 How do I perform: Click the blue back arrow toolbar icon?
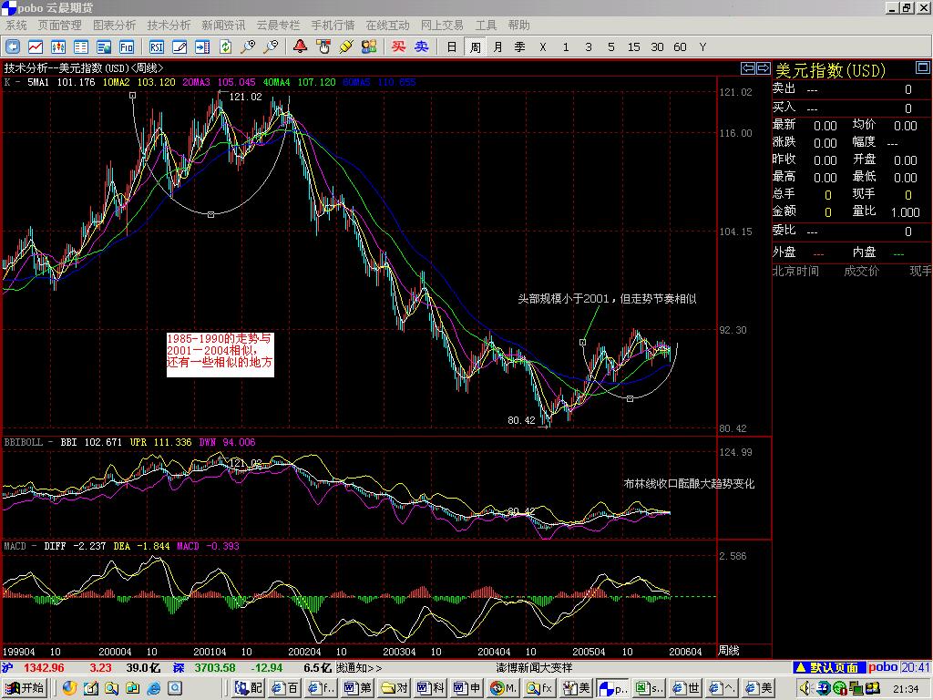13,46
